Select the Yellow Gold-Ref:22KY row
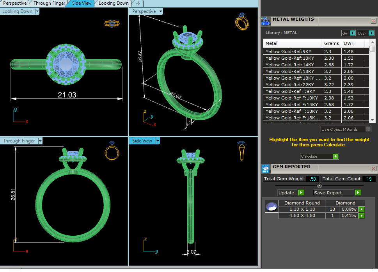Image resolution: width=378 pixels, height=272 pixels. (316, 85)
